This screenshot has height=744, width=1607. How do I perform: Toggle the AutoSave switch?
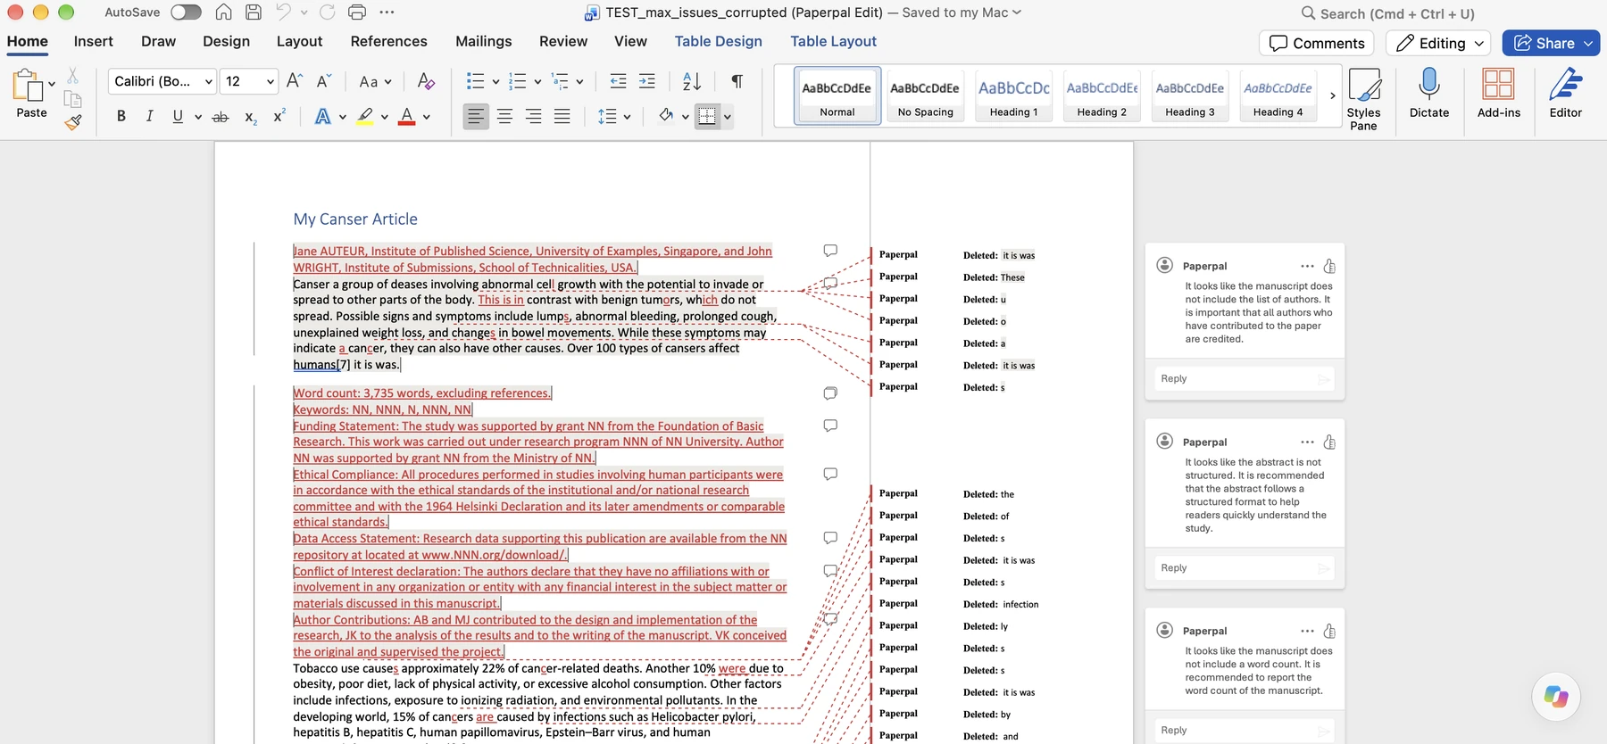tap(186, 12)
